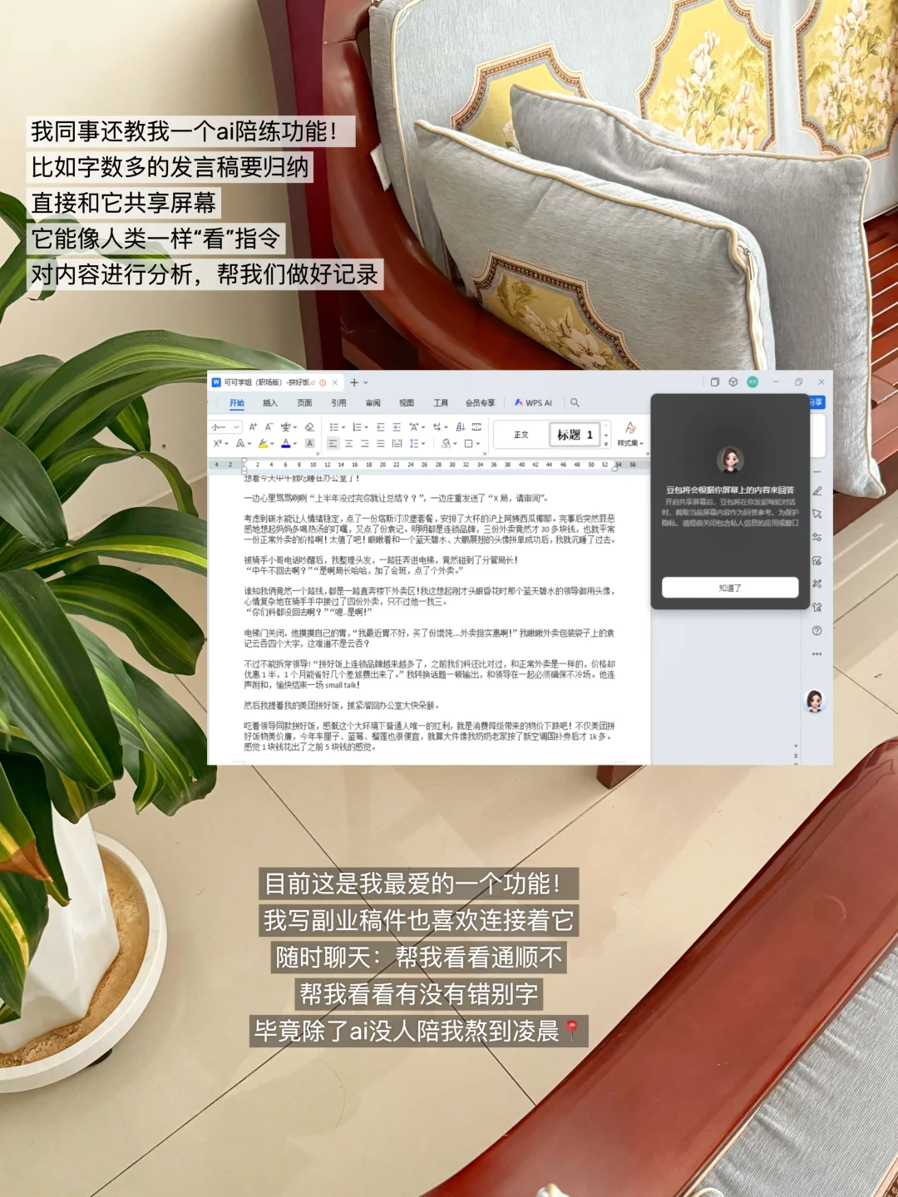Click the search magnifier icon in the ribbon
Image resolution: width=898 pixels, height=1197 pixels.
click(x=575, y=402)
